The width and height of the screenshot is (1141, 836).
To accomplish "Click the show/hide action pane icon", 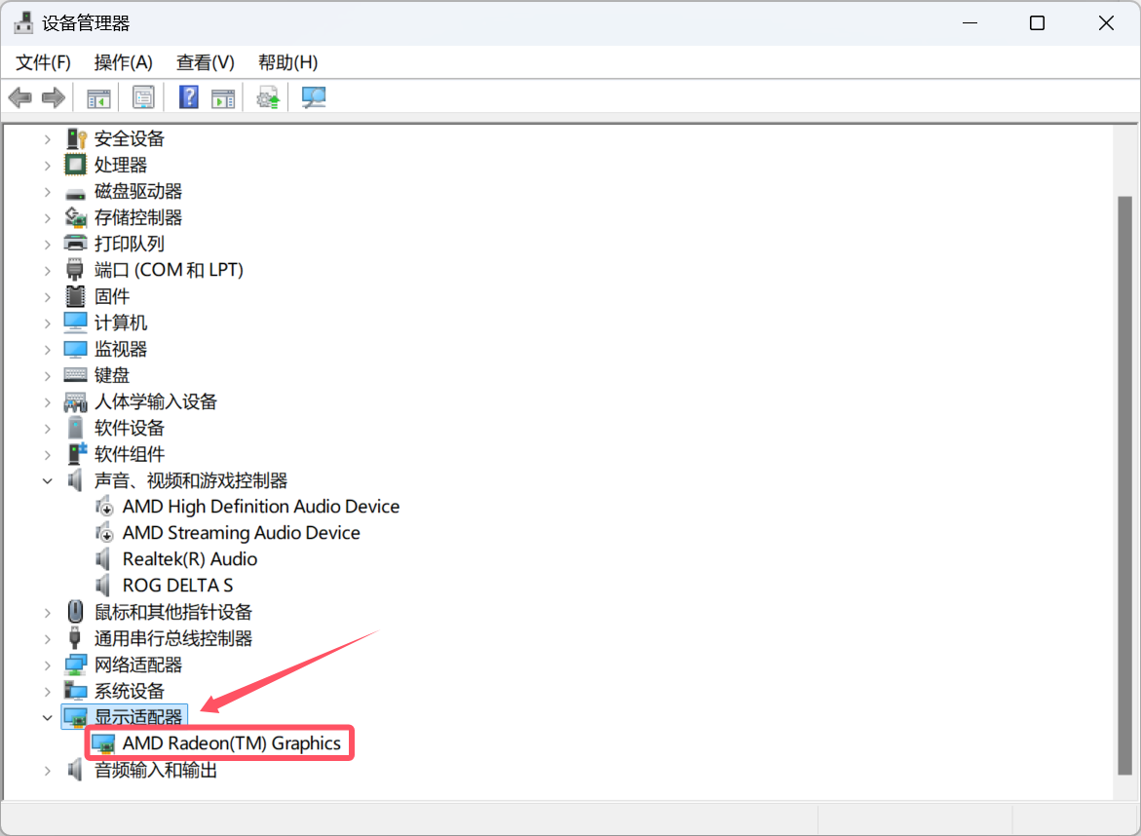I will click(223, 97).
